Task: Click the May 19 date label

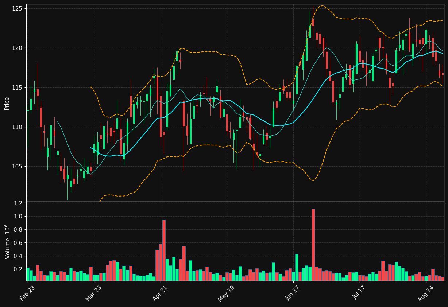Action: coord(227,294)
